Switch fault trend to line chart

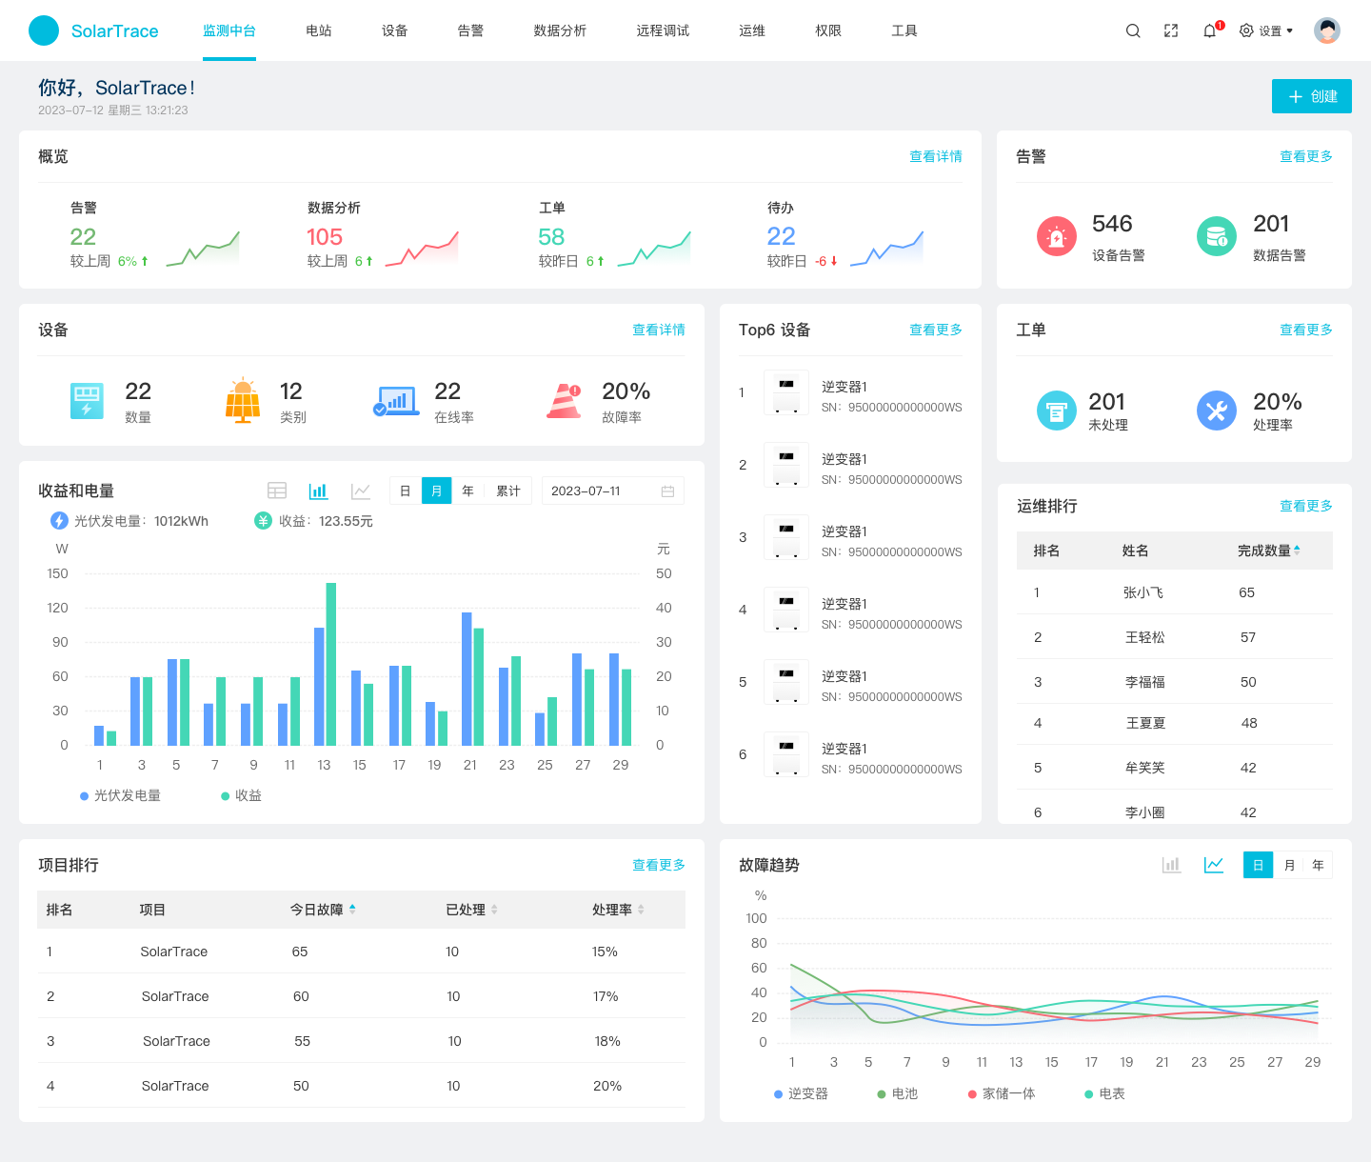pyautogui.click(x=1213, y=865)
